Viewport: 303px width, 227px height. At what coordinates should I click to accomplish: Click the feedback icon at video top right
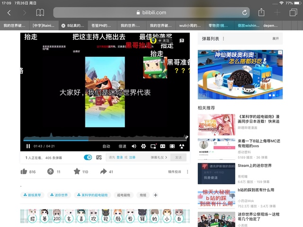pyautogui.click(x=182, y=41)
